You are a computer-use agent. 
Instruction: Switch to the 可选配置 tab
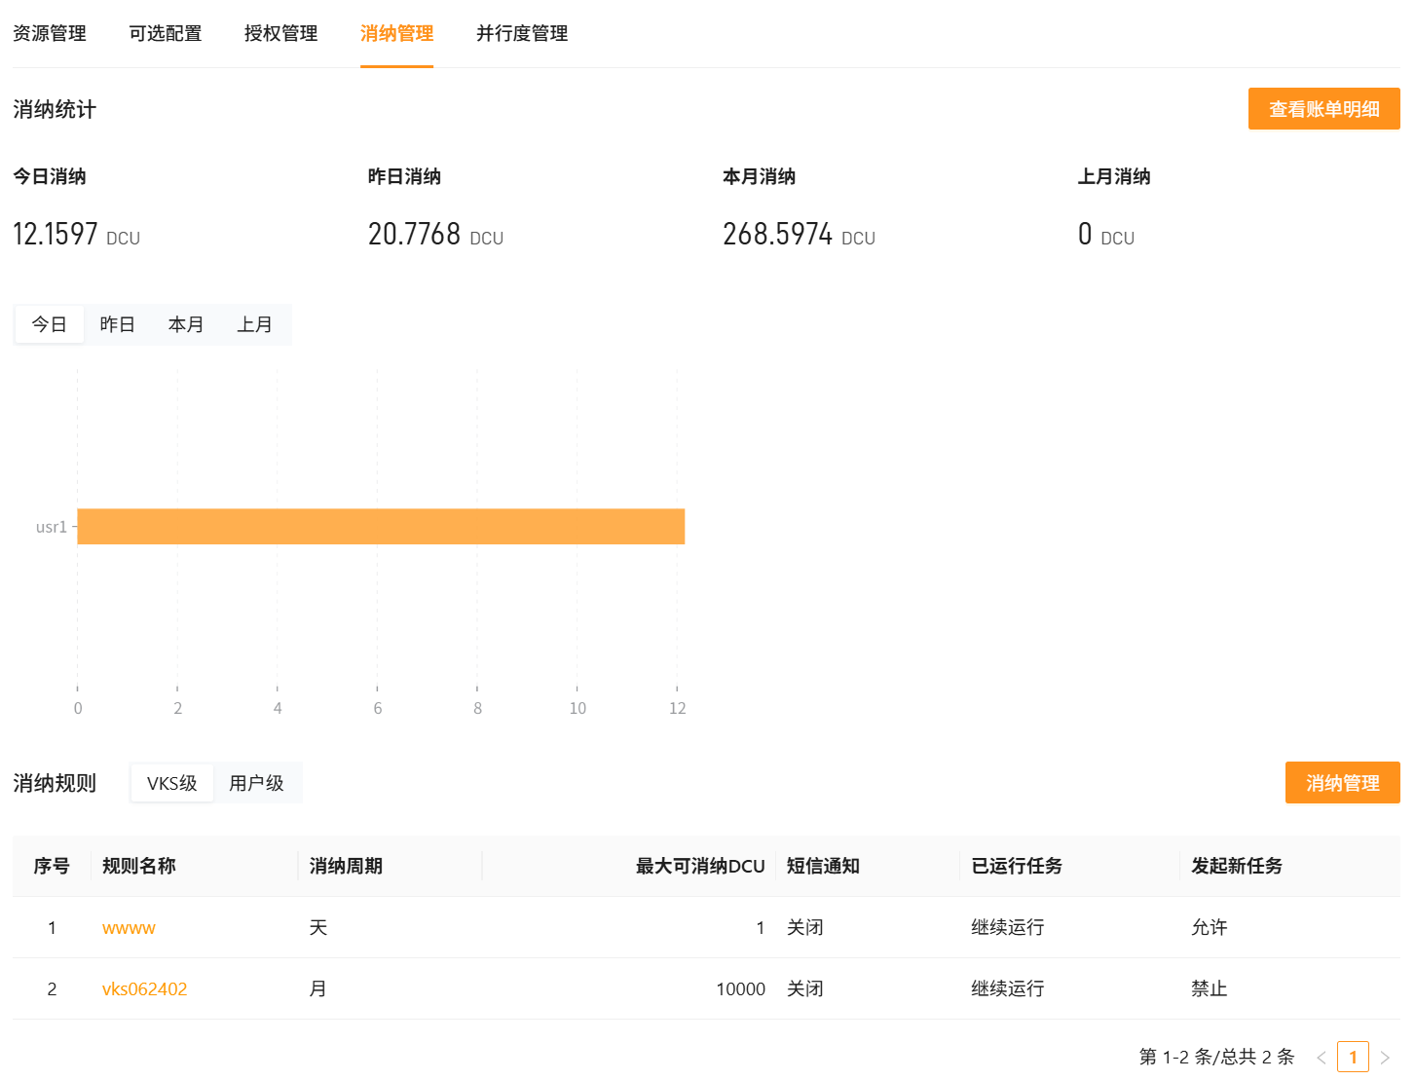(x=166, y=33)
